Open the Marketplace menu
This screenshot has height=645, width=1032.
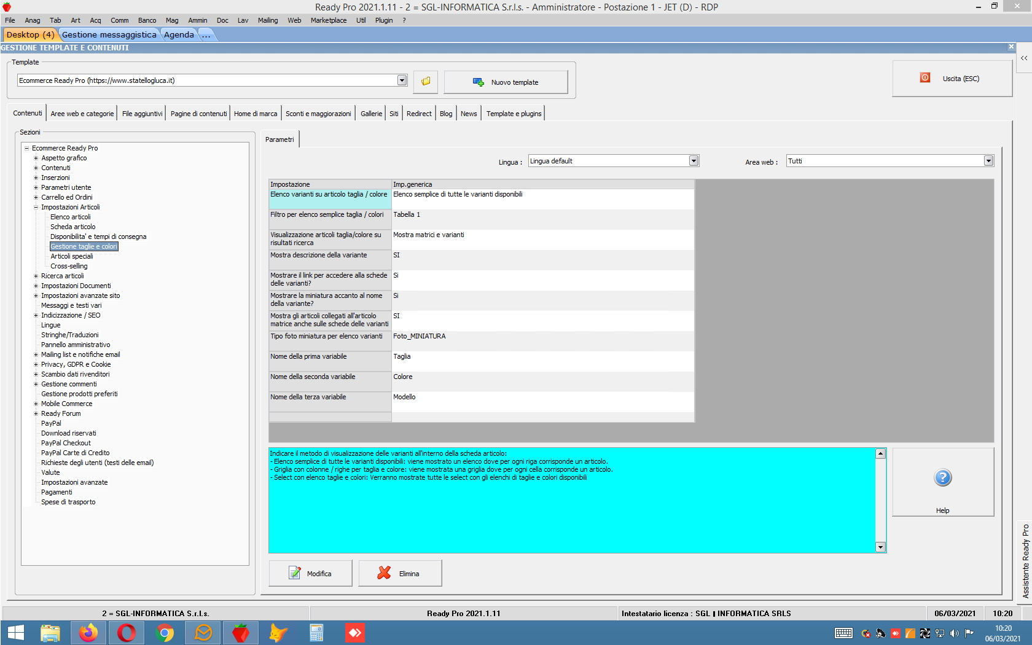[x=329, y=20]
